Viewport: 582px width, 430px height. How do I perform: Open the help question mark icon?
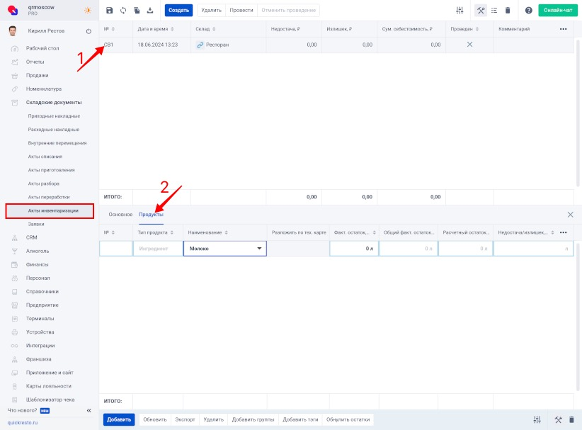(528, 11)
